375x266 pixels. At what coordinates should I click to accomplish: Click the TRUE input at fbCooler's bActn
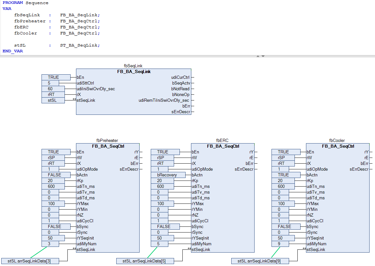[x=286, y=175]
